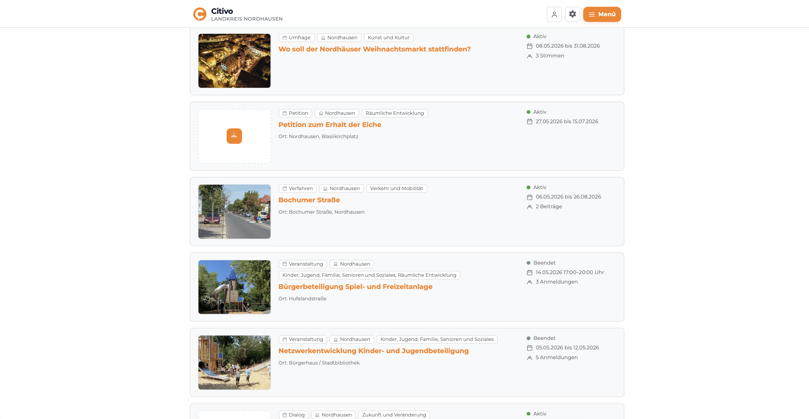Click calendar icon beside 06.05.2026 bis 26.08.2026

530,197
